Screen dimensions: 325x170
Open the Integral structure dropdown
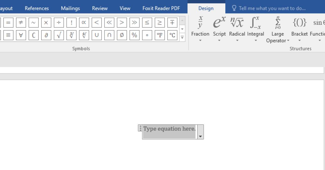(255, 30)
